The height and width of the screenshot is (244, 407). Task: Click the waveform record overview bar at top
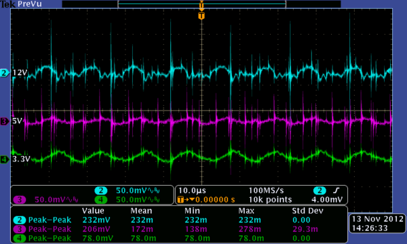coord(201,4)
